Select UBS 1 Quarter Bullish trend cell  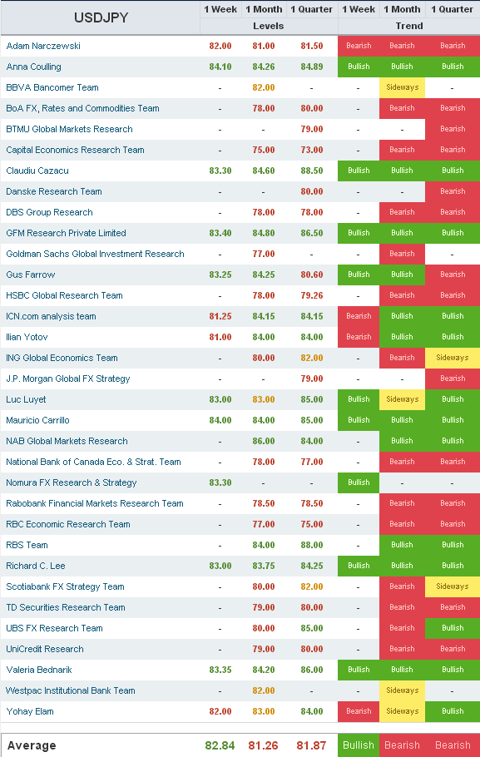(x=453, y=627)
